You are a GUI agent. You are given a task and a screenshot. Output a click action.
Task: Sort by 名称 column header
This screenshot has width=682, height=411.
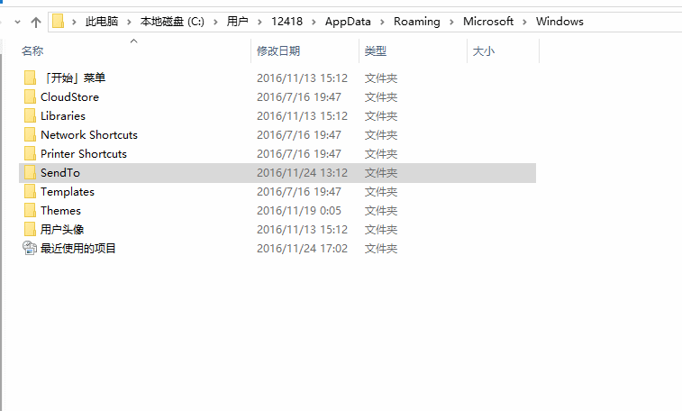pyautogui.click(x=32, y=52)
